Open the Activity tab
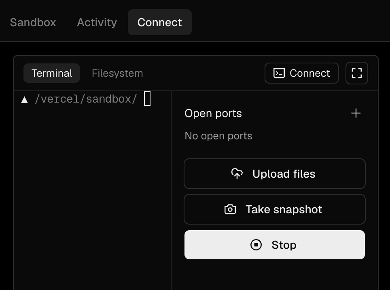Image resolution: width=390 pixels, height=290 pixels. [97, 22]
